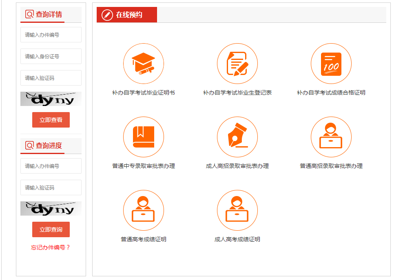Open the graduation cap icon for 补办自学考试毕业证明书
The height and width of the screenshot is (280, 403).
pos(144,64)
